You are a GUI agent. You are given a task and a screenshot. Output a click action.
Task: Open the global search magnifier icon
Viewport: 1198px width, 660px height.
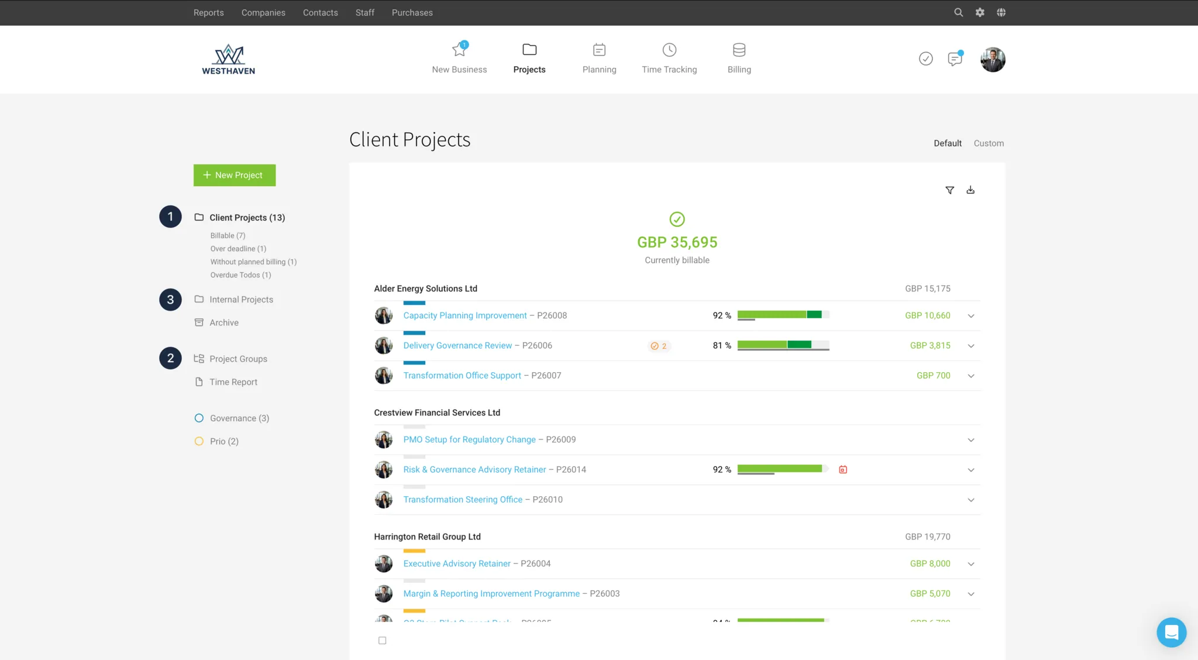point(958,12)
